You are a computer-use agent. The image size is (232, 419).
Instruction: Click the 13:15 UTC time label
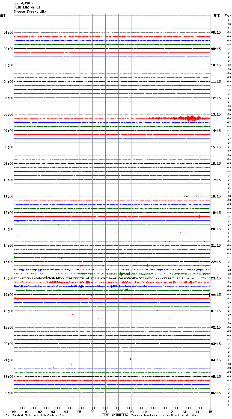(216, 114)
